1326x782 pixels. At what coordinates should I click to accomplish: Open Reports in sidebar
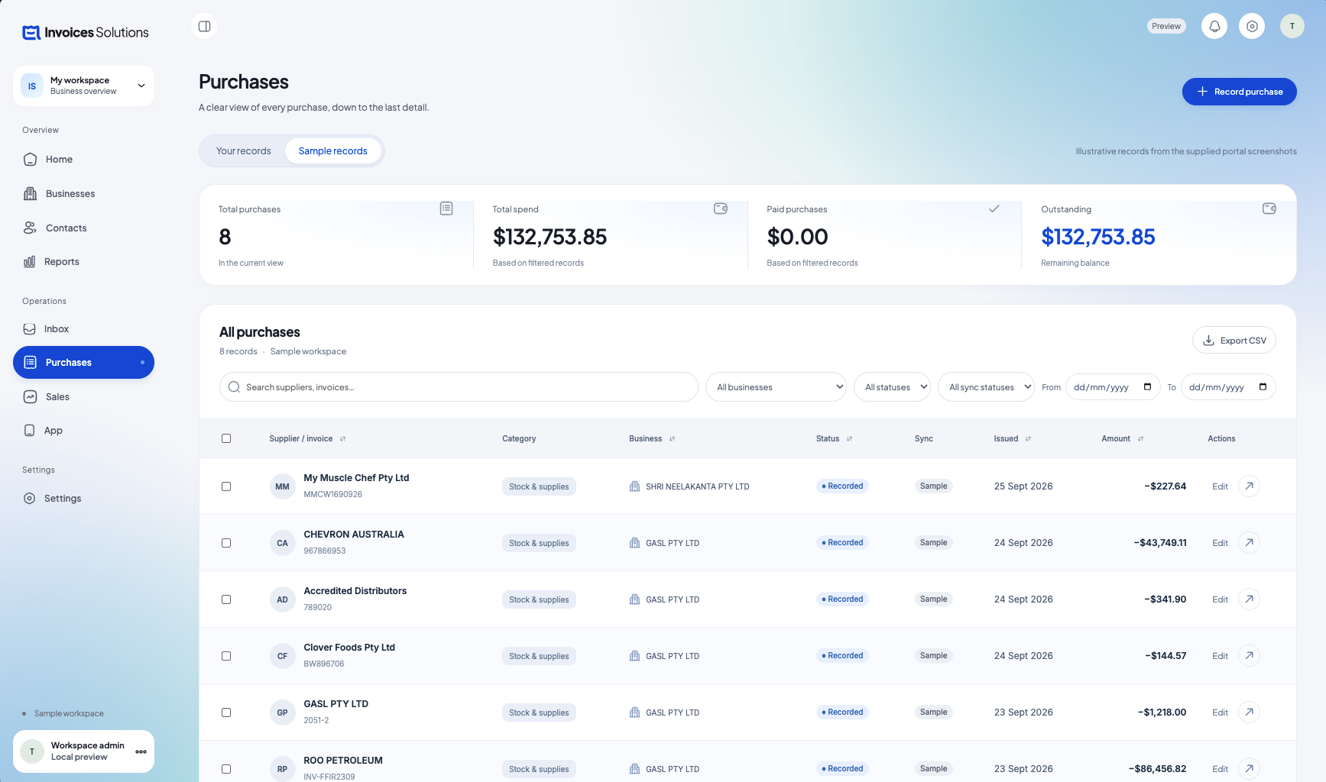tap(83, 262)
